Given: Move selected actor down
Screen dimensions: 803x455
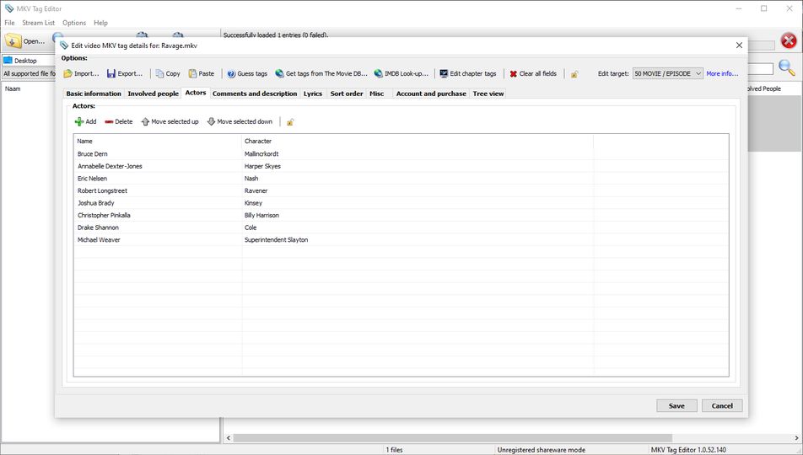Looking at the screenshot, I should pyautogui.click(x=240, y=122).
